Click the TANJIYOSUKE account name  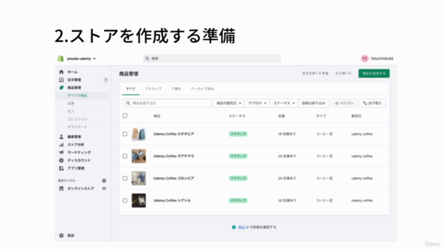(x=381, y=59)
